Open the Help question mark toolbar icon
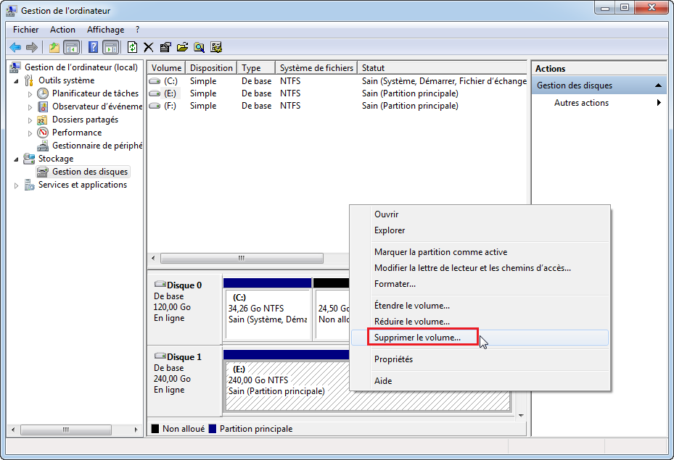 94,47
